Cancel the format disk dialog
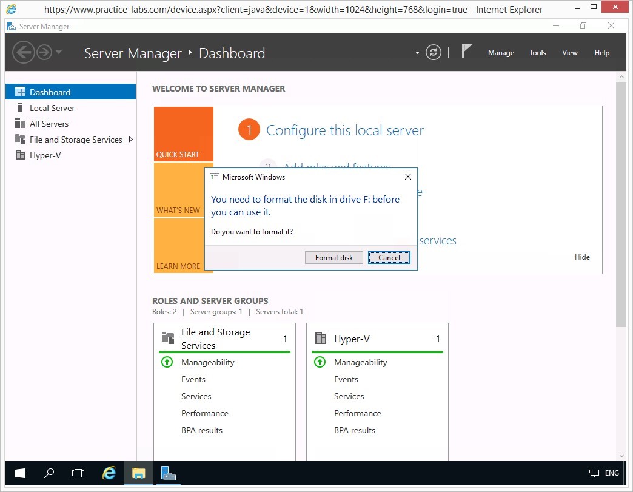 point(389,258)
